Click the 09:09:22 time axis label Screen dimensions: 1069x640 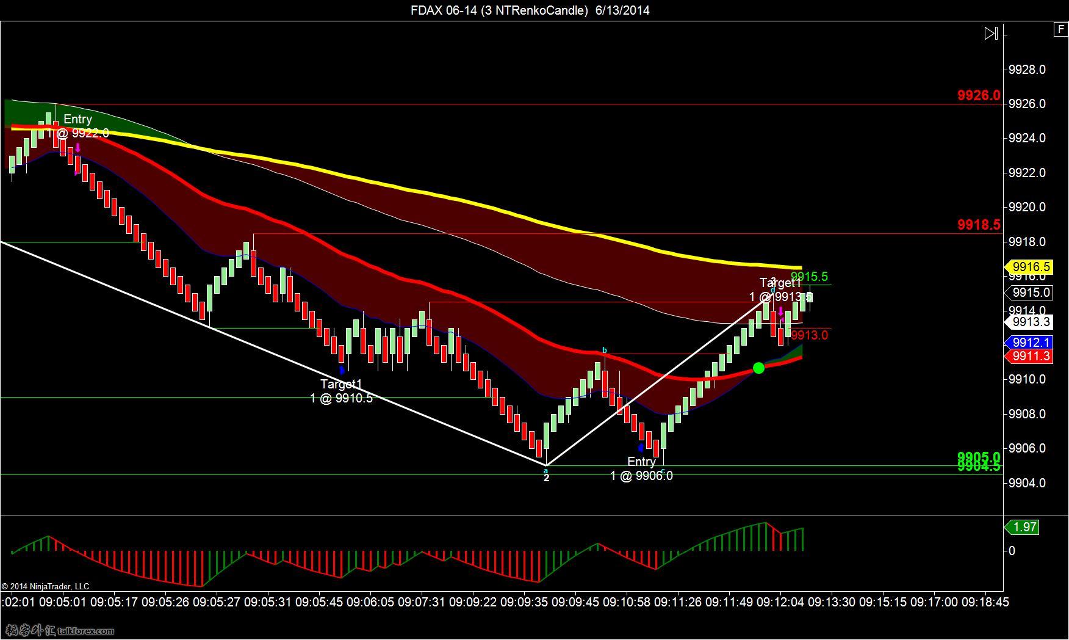pos(473,602)
